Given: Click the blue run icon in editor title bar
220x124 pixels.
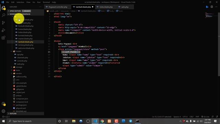Looking at the screenshot, I should [207, 7].
